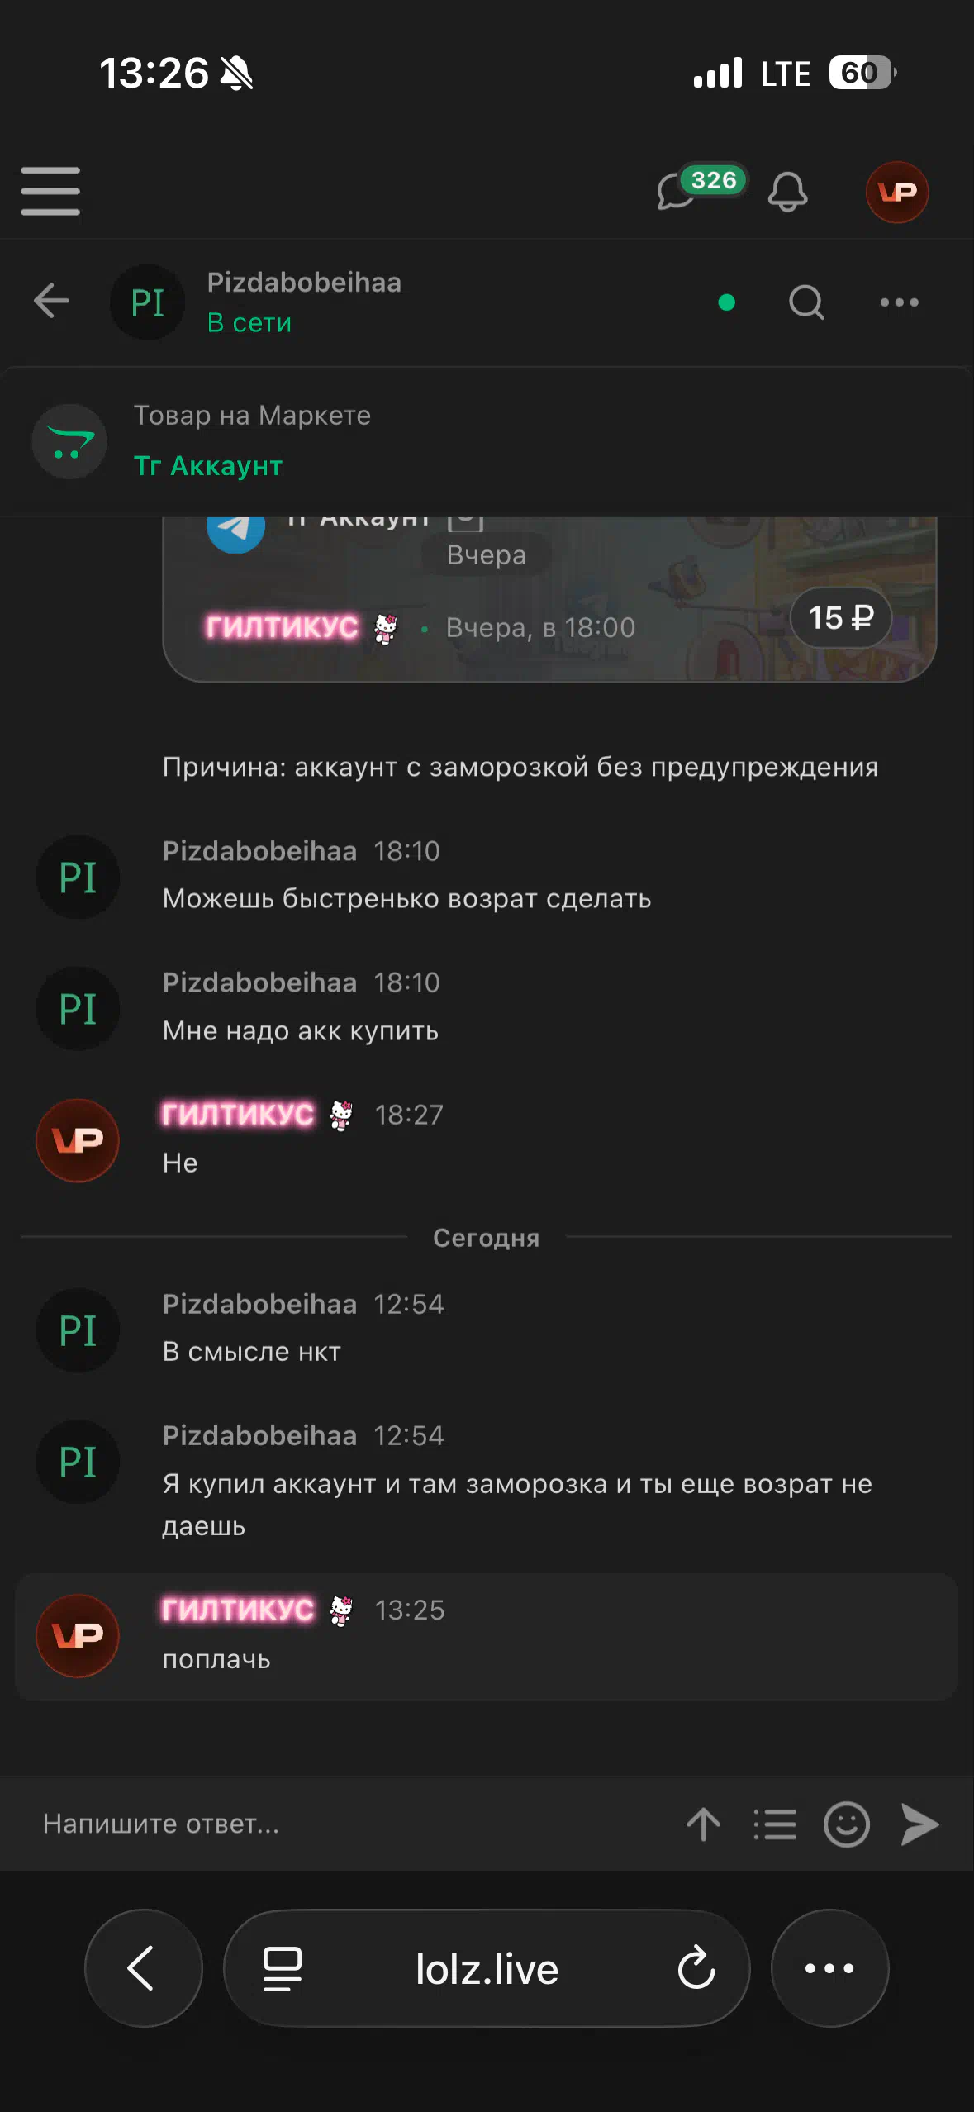Viewport: 974px width, 2112px height.
Task: Open the hamburger menu
Action: 50,191
